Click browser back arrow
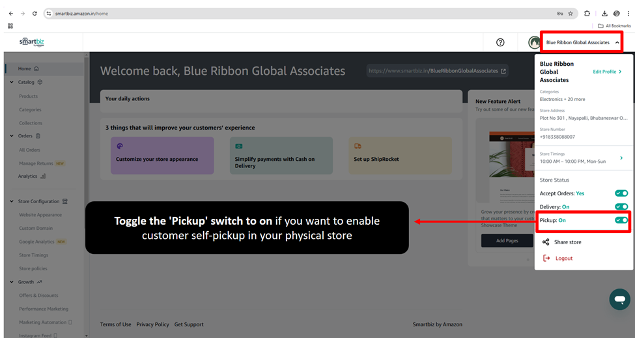This screenshot has height=338, width=635. pyautogui.click(x=11, y=14)
